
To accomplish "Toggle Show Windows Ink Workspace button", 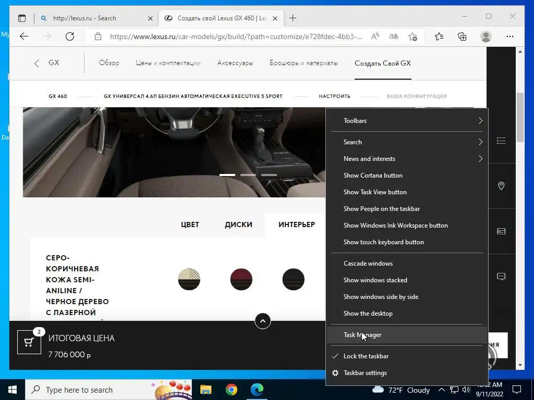I will click(x=407, y=226).
